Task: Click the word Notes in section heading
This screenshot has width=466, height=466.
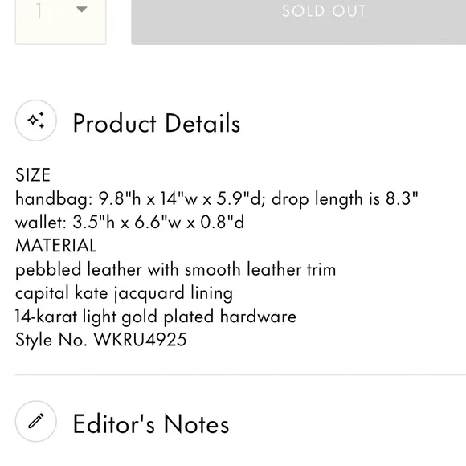Action: point(197,424)
